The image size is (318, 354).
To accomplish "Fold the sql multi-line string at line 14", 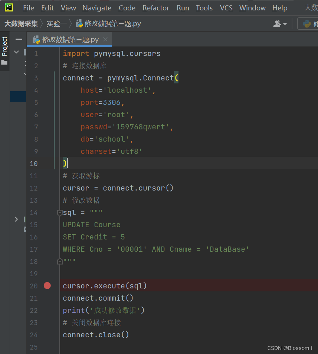I will pos(60,213).
